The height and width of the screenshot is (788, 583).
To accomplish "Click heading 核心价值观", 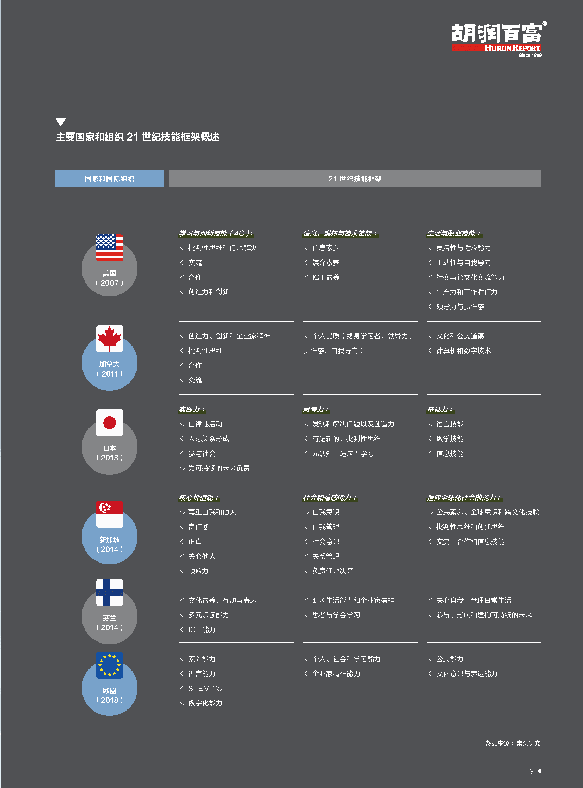I will tap(199, 498).
